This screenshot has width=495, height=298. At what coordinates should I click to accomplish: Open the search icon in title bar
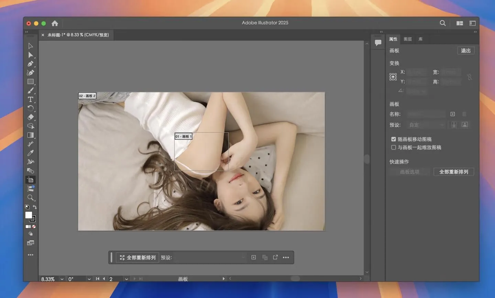click(443, 23)
